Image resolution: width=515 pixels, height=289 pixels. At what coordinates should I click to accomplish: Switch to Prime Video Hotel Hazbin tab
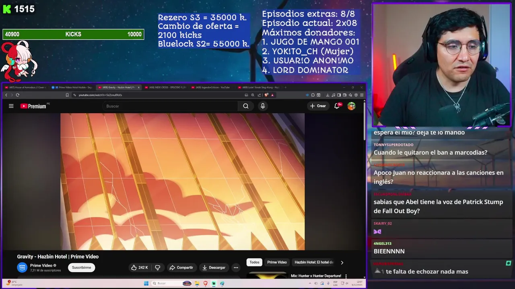pos(72,88)
